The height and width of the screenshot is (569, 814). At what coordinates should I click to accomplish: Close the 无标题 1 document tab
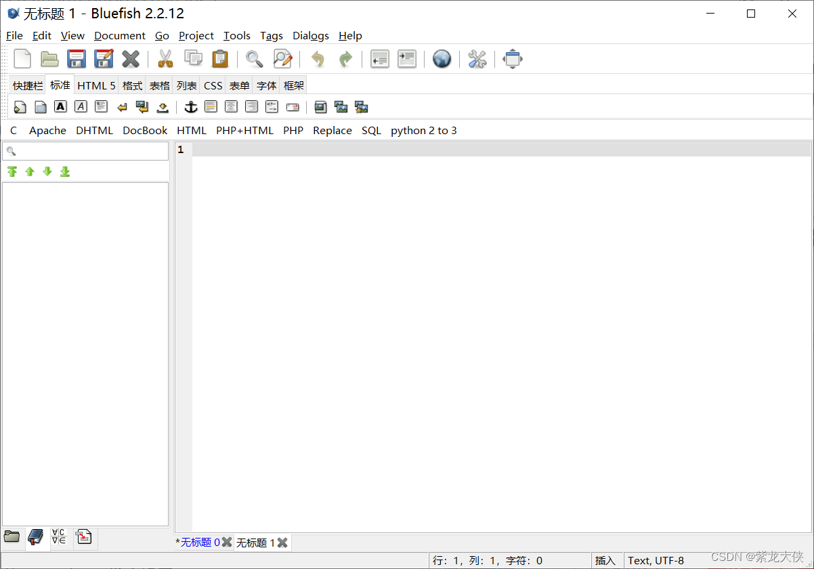coord(282,543)
